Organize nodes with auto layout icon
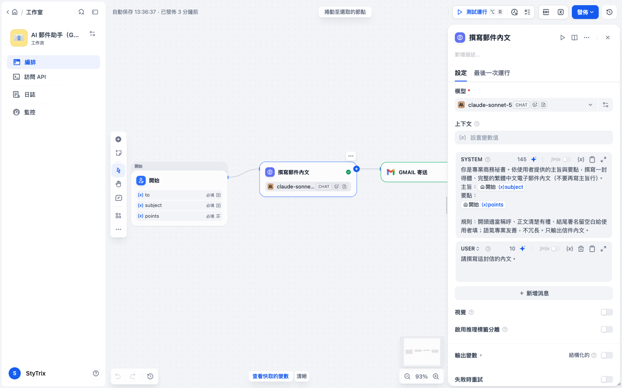Viewport: 622px width, 388px height. coord(118,216)
